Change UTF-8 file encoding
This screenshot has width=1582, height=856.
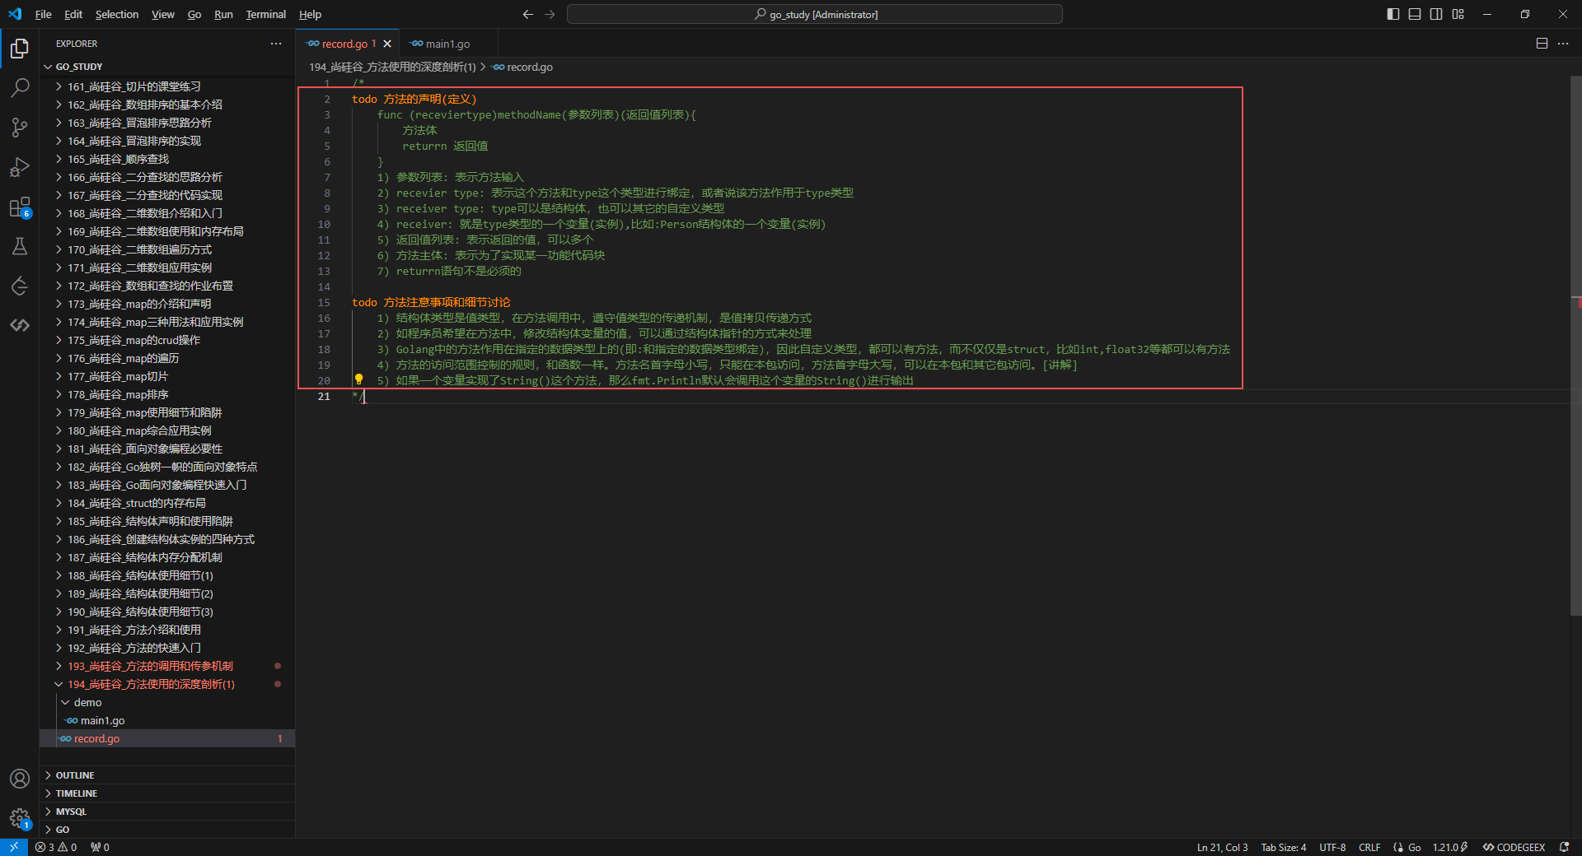pos(1332,847)
